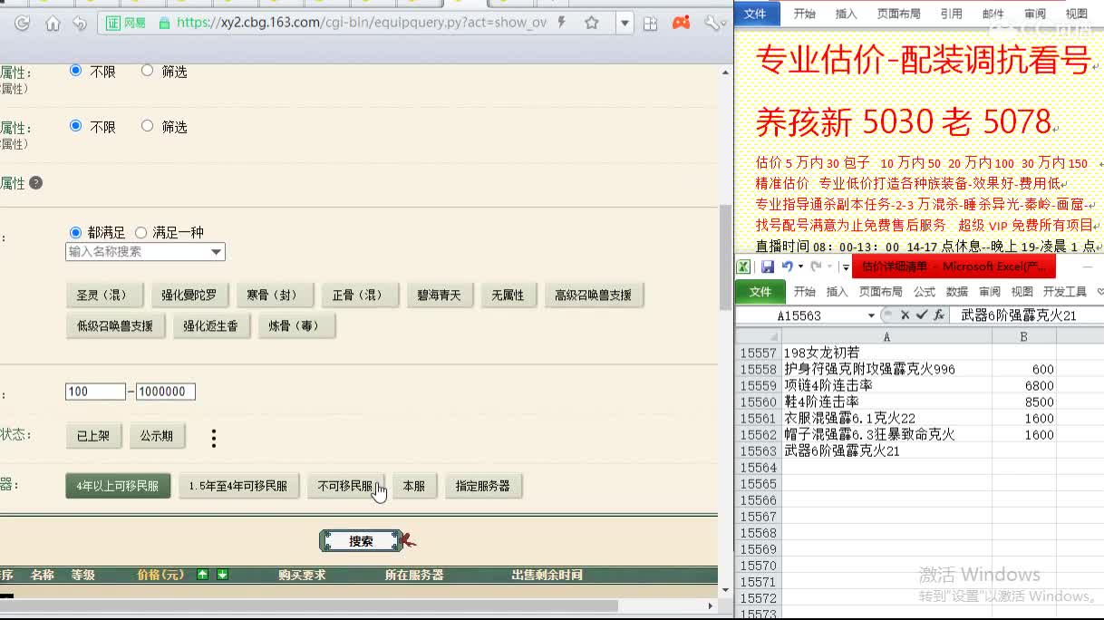The height and width of the screenshot is (620, 1104).
Task: Select the 低级召唤兽支援 button
Action: coord(115,326)
